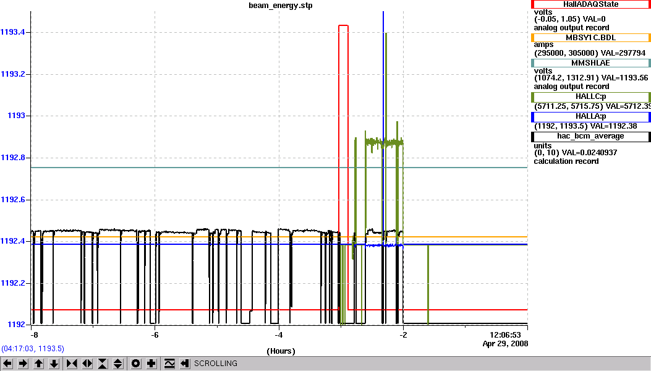Click the waveform refresh graph icon
This screenshot has height=371, width=651.
[169, 364]
